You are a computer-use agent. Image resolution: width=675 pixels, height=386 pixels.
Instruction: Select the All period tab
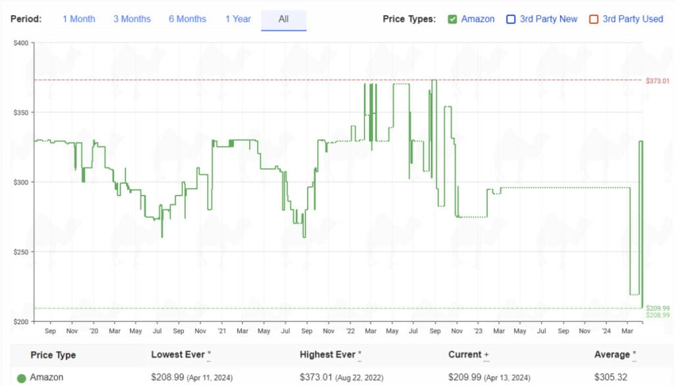tap(283, 19)
